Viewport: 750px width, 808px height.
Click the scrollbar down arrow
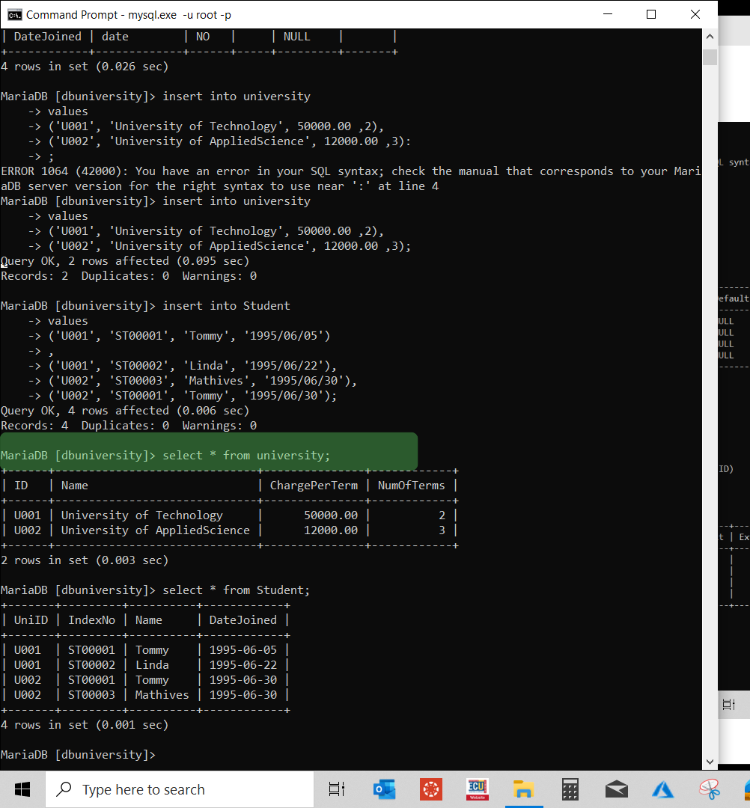709,761
